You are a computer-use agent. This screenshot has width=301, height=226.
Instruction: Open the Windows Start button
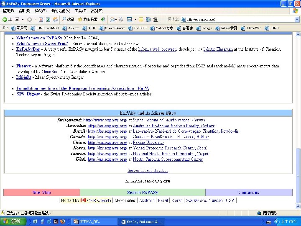pos(13,221)
